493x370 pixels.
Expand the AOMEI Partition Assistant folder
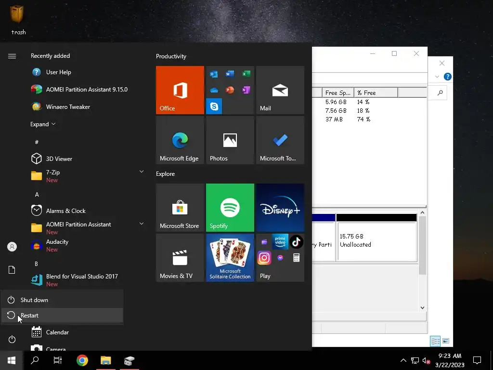click(x=142, y=224)
